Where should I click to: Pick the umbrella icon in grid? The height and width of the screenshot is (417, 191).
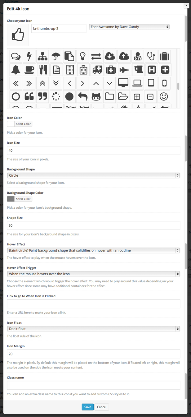[x=56, y=56]
